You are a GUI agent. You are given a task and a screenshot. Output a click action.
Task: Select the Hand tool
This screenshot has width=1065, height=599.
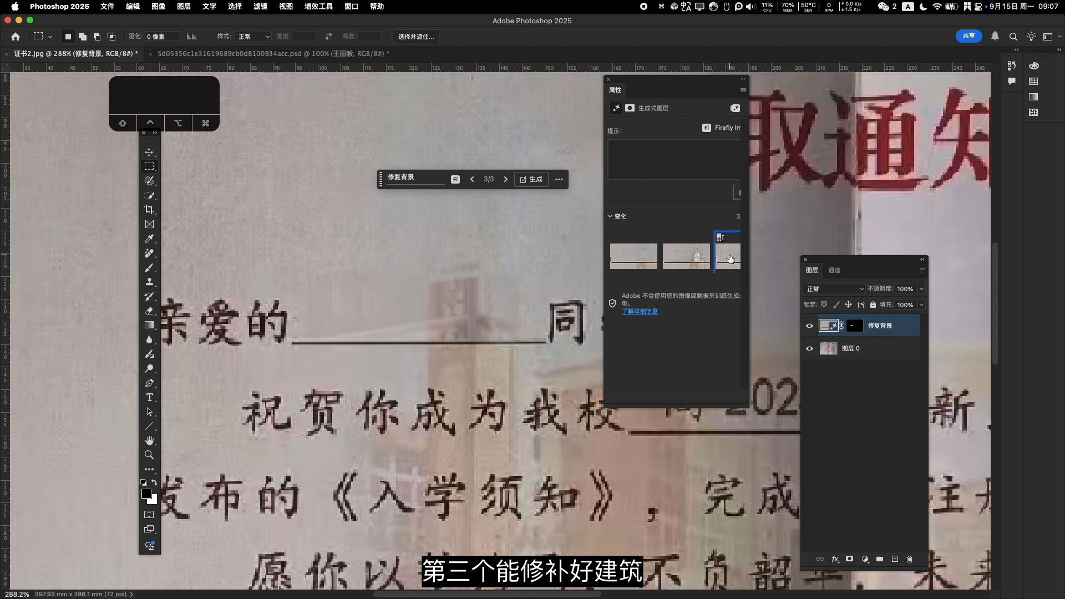point(149,440)
